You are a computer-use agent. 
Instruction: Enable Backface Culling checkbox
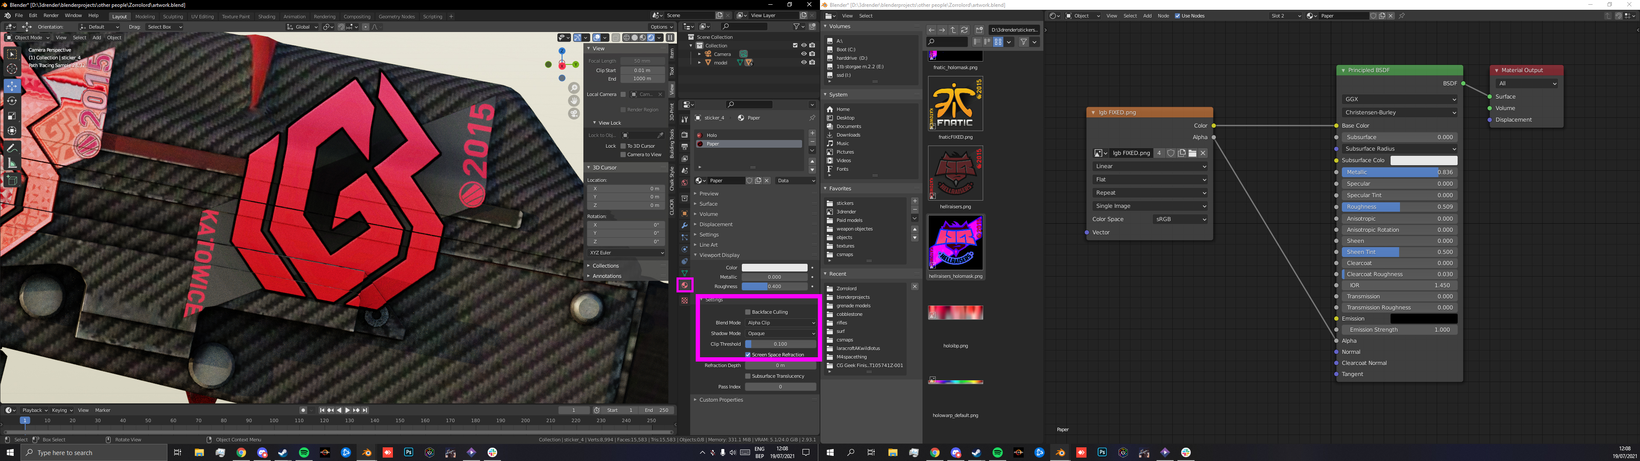(748, 312)
